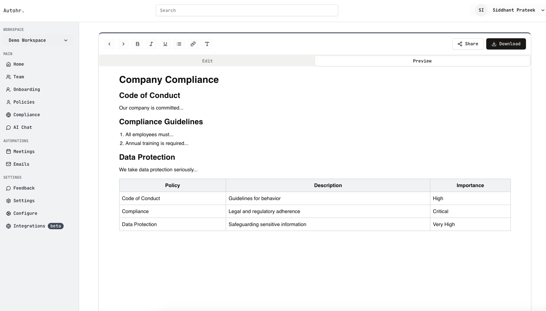Click 'We take data protection seriously...' text

(158, 170)
